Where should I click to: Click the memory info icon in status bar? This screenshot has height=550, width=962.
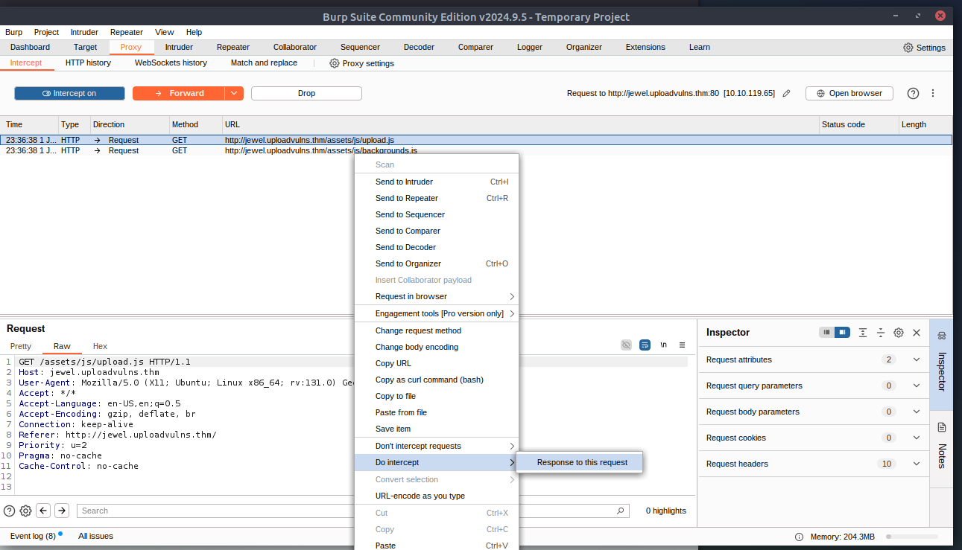[x=799, y=537]
